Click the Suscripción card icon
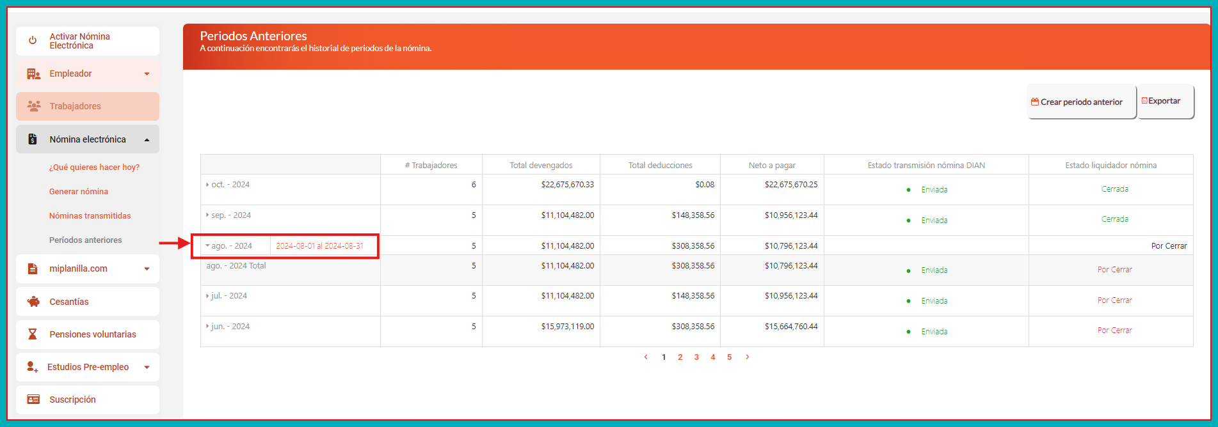1218x427 pixels. [33, 400]
